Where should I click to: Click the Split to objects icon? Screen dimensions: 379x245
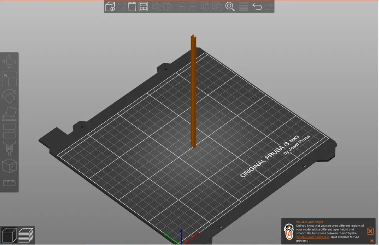[205, 7]
